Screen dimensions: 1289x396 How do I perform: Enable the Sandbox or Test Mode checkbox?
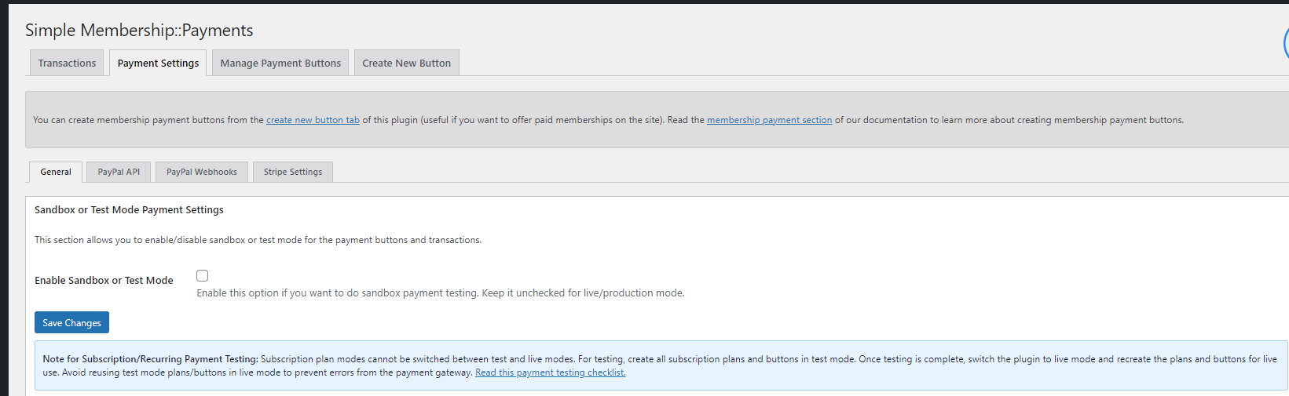click(203, 275)
